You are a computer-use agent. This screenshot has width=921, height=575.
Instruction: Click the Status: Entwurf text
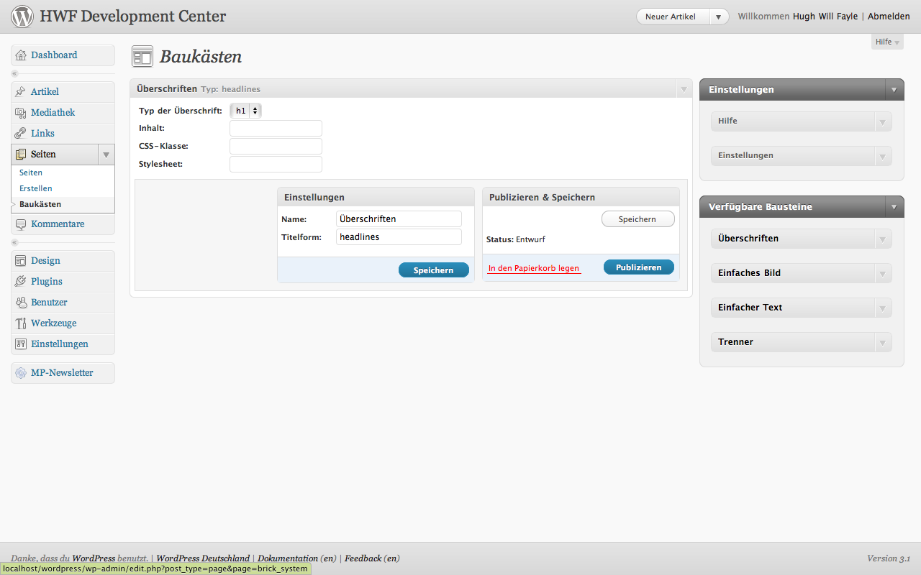[x=516, y=239]
